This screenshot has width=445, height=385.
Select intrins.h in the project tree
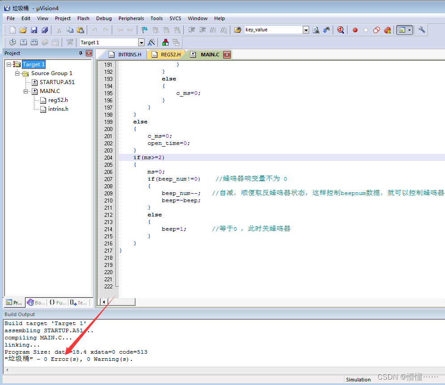click(x=58, y=109)
